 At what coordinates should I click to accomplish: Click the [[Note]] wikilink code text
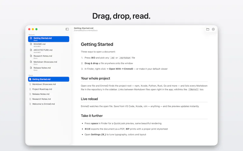[193, 89]
